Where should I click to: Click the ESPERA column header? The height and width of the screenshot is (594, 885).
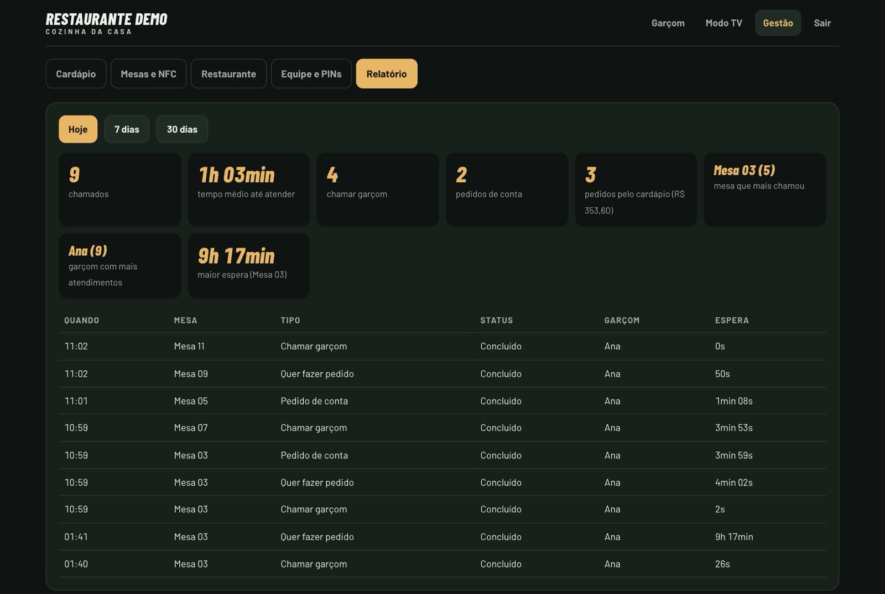coord(732,320)
